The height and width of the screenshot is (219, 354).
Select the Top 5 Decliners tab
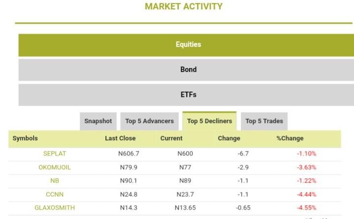[210, 121]
